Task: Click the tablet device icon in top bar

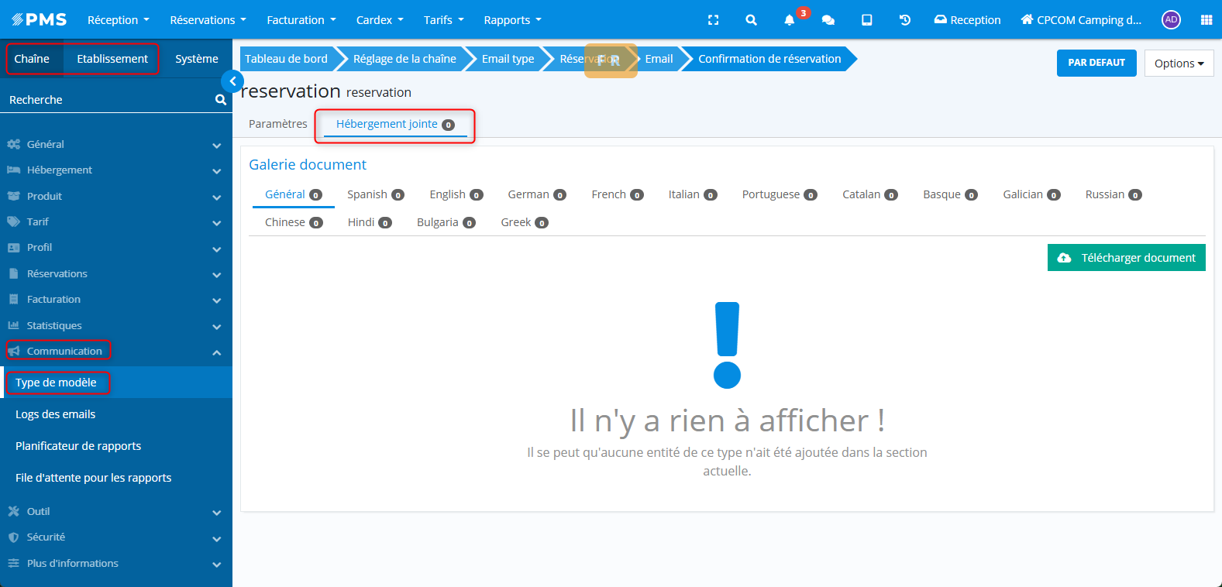Action: point(866,20)
